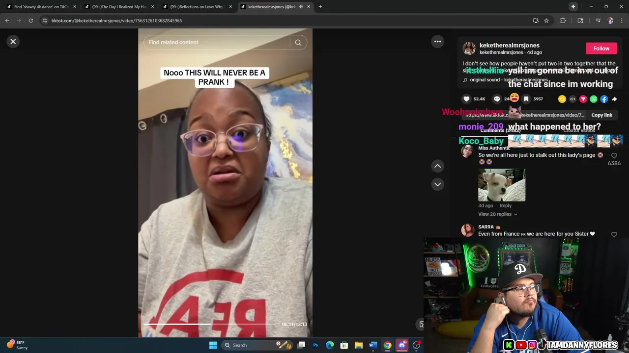Close the TikTok video viewer

(13, 42)
